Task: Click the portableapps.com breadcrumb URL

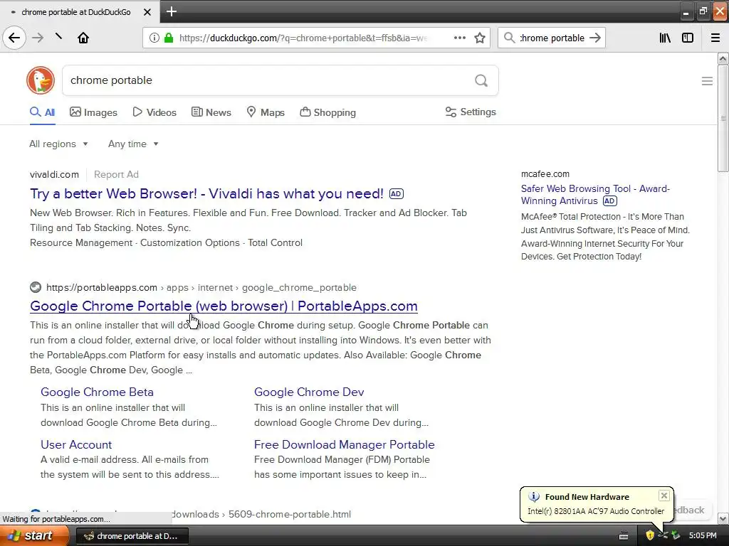Action: click(x=201, y=287)
